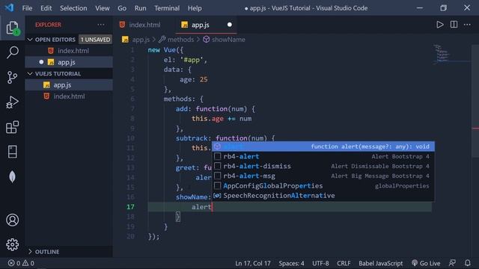
Task: Open the Run menu
Action: pos(140,8)
